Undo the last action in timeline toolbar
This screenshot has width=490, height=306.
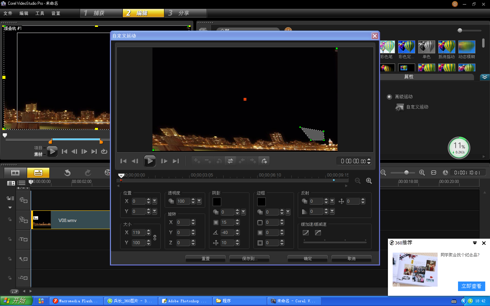67,173
